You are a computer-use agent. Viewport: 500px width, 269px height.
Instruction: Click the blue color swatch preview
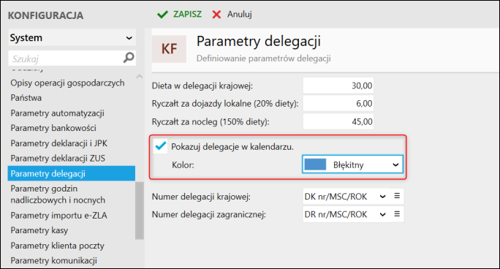click(x=315, y=164)
